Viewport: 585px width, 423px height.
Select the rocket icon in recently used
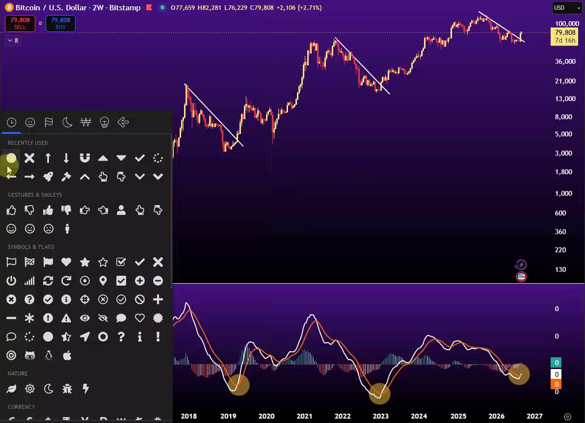[48, 177]
